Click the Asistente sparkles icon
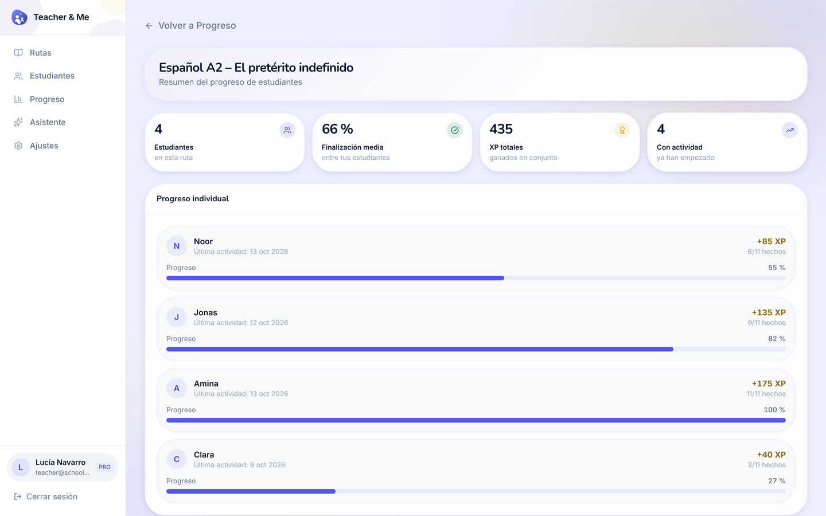 [18, 122]
